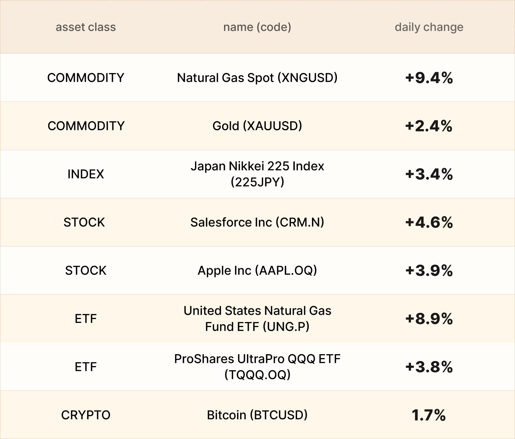
Task: Open Japan Nikkei 225 Index row
Action: click(x=257, y=174)
